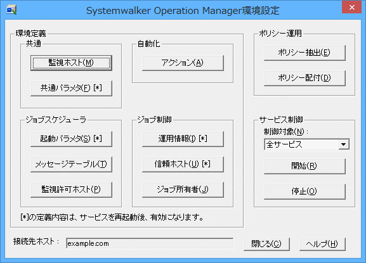Image resolution: width=366 pixels, height=263 pixels.
Task: Click the 接続先ホスト field showing example.com
Action: [150, 243]
